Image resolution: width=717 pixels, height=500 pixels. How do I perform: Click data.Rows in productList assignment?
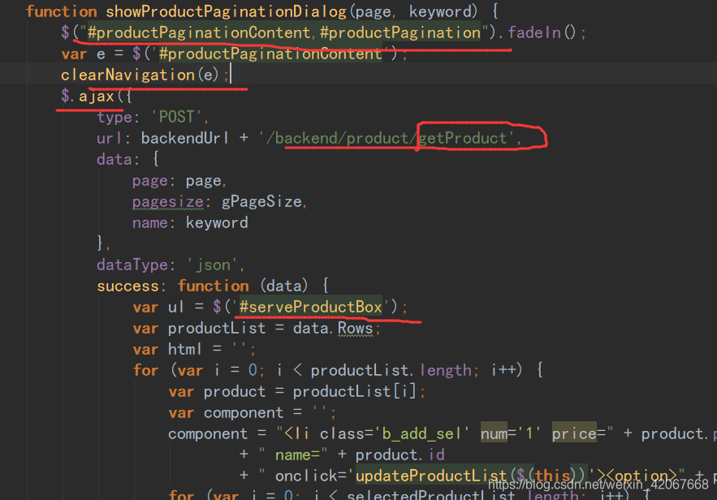pos(333,328)
